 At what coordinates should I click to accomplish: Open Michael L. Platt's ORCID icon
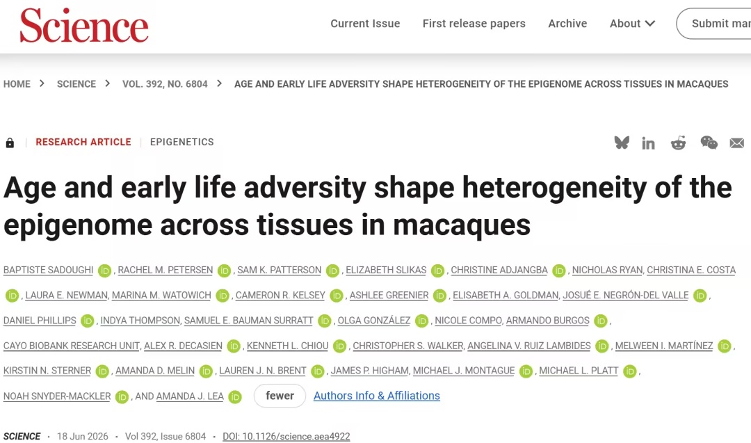[x=630, y=371]
